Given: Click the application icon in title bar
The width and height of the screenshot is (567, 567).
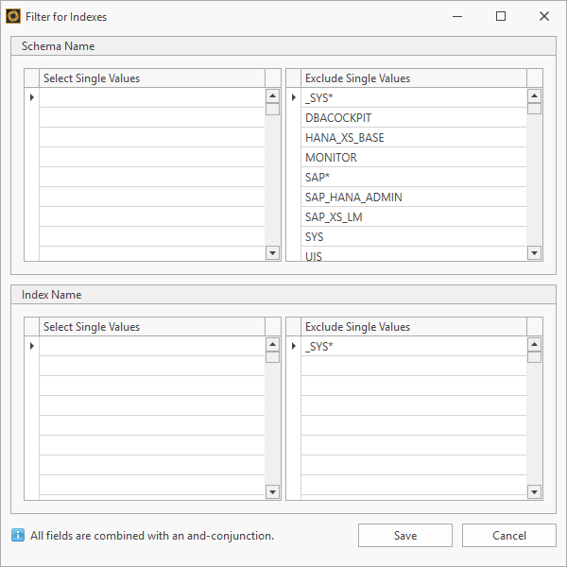Looking at the screenshot, I should [x=14, y=16].
